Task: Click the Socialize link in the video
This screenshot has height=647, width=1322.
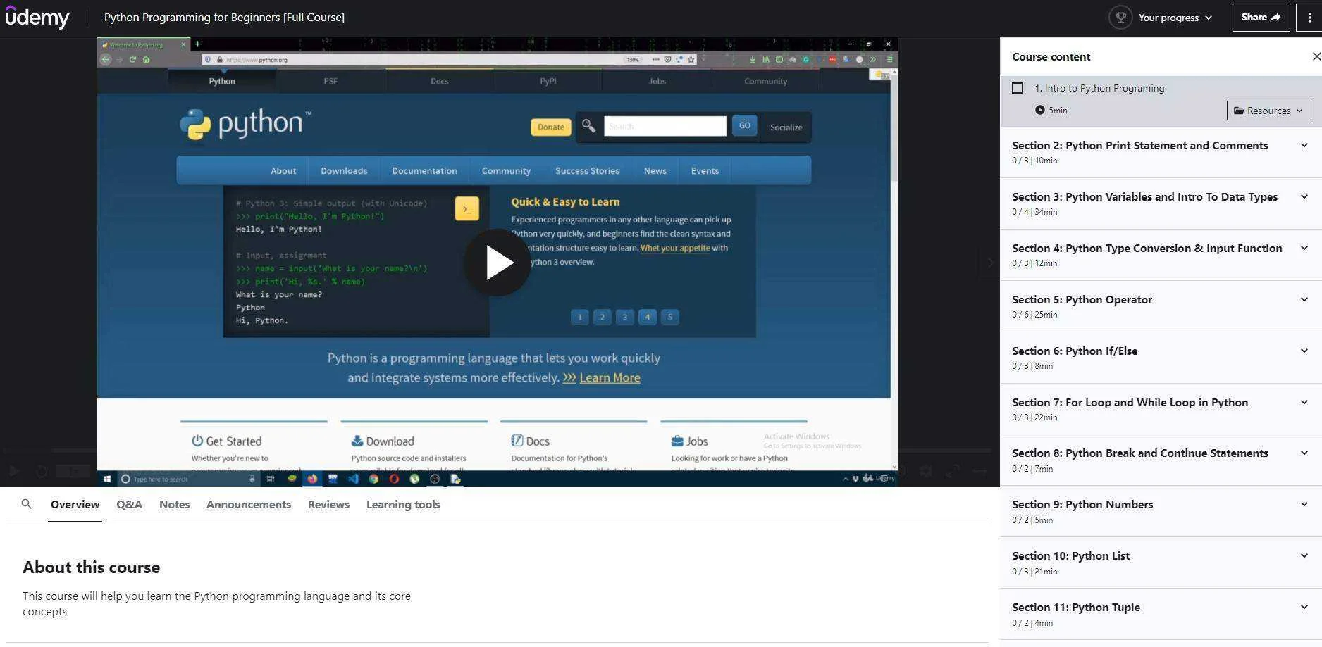Action: coord(786,127)
